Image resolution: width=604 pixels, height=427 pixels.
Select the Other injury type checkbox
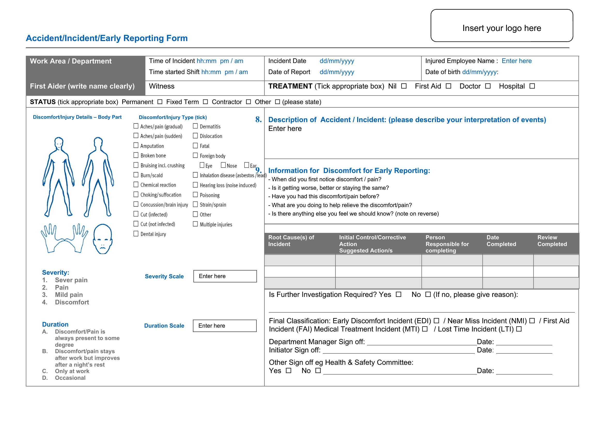(195, 214)
